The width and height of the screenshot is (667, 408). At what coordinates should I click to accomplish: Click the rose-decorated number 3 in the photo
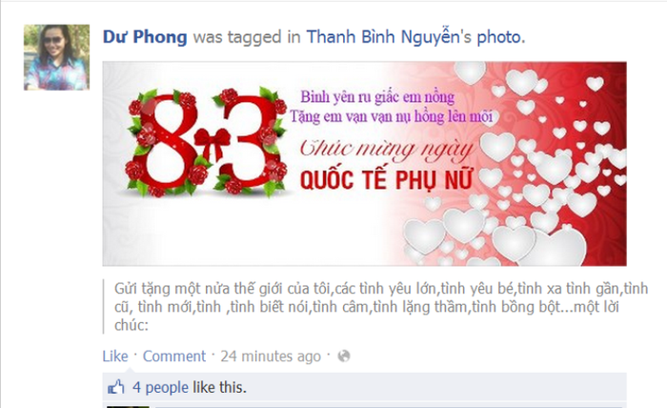pos(251,142)
